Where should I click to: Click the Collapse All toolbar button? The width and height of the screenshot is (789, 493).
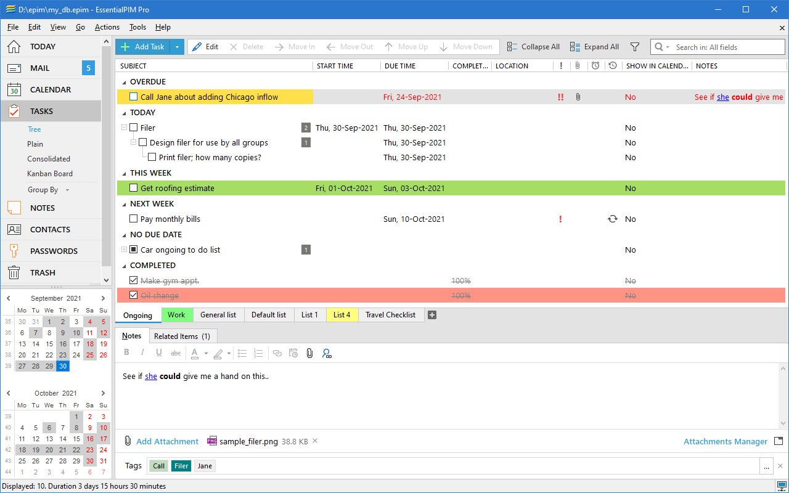[533, 47]
